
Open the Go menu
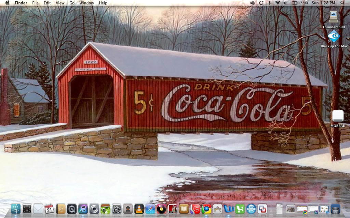(72, 3)
